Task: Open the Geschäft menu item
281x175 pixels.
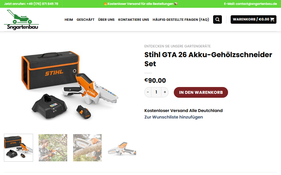Action: coord(85,20)
